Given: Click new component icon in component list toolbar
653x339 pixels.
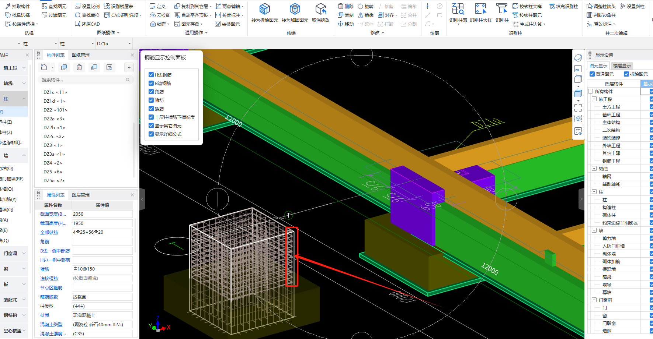Looking at the screenshot, I should coord(44,67).
